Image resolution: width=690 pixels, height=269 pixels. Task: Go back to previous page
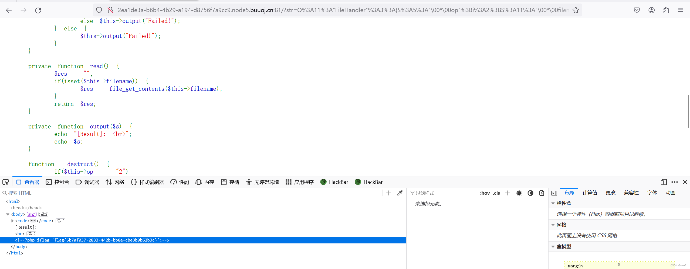pyautogui.click(x=9, y=10)
